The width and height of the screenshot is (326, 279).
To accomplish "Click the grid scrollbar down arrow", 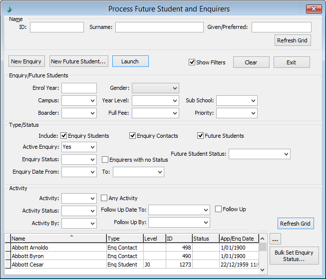I will coord(263,270).
